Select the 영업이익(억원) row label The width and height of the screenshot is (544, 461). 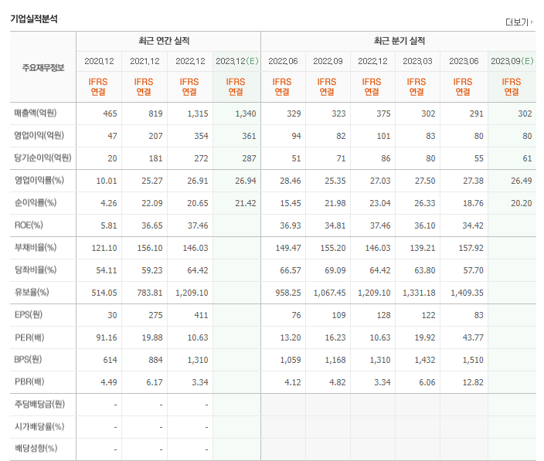(39, 135)
